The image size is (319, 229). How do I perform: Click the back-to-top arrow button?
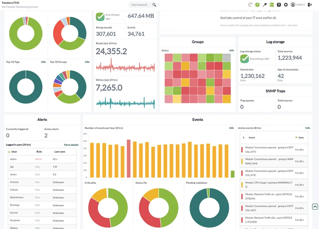pyautogui.click(x=315, y=207)
